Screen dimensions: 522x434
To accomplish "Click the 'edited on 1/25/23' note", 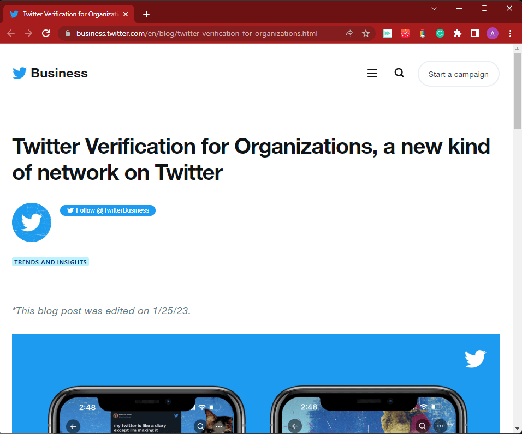I will (102, 311).
